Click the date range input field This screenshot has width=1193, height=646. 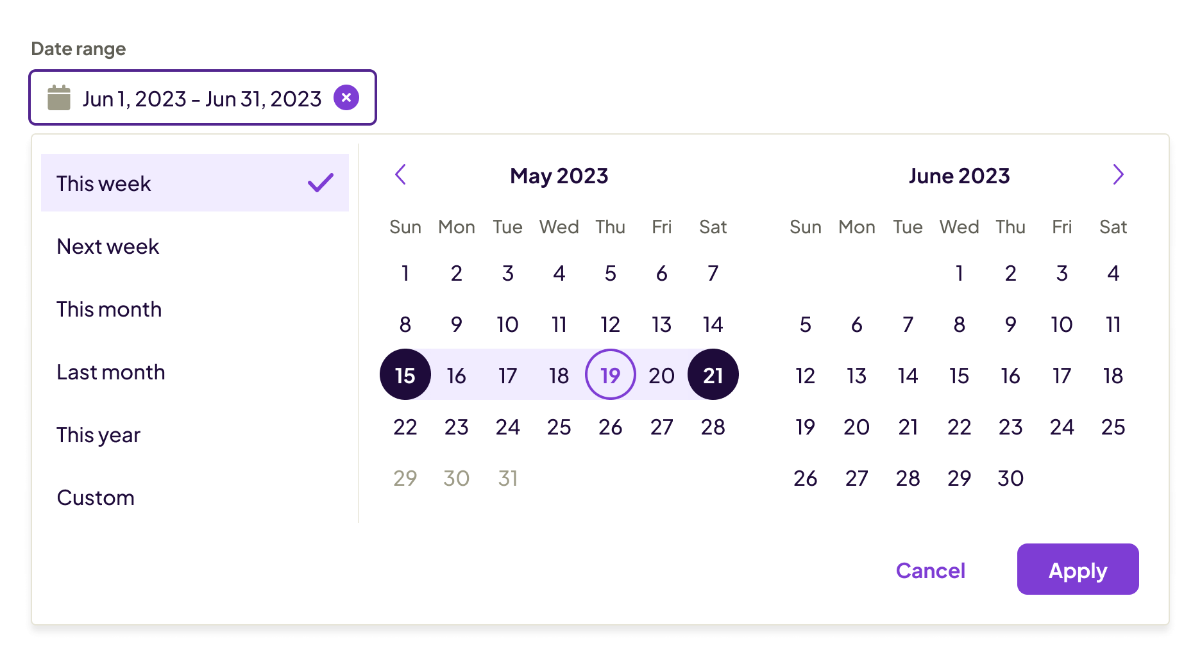point(201,99)
